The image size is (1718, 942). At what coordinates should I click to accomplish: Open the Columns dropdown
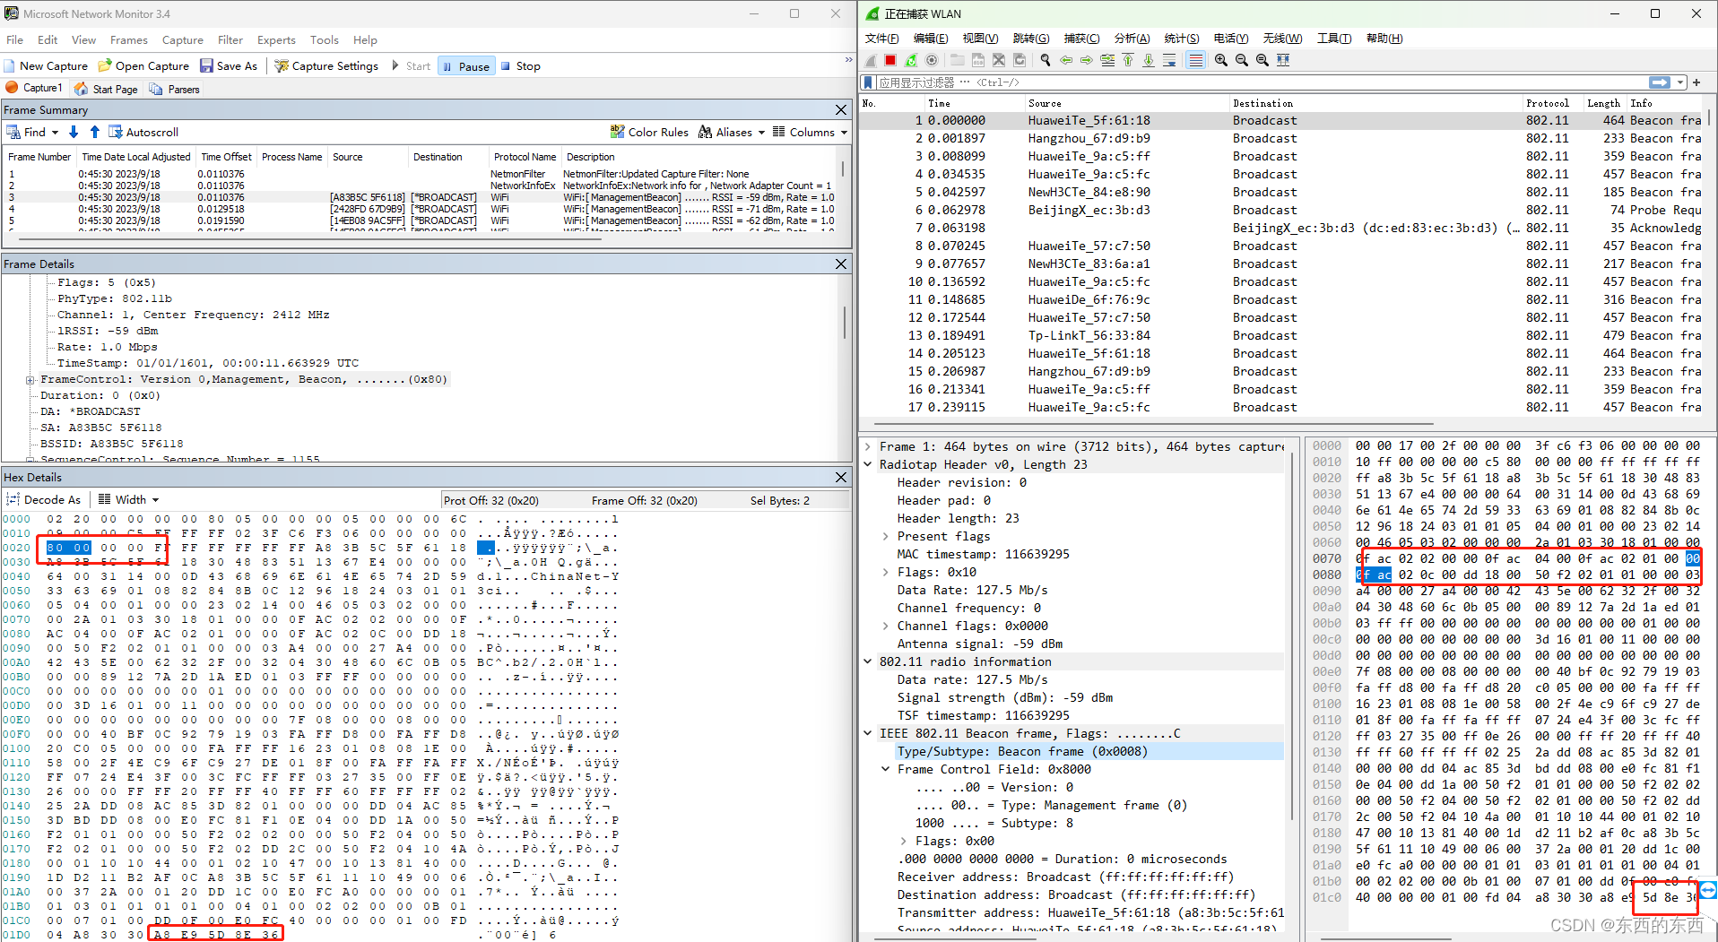810,132
